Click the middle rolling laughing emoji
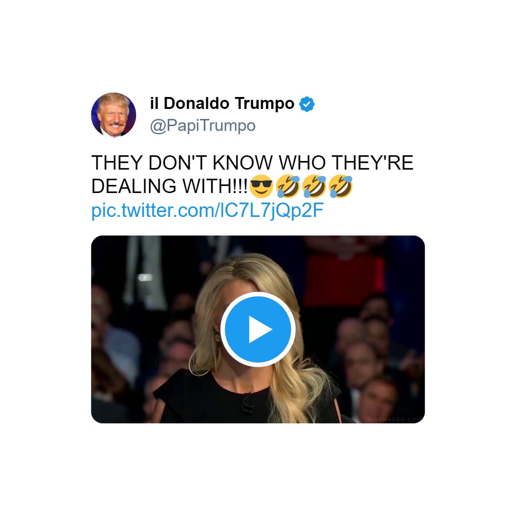This screenshot has height=516, width=516. click(x=314, y=186)
